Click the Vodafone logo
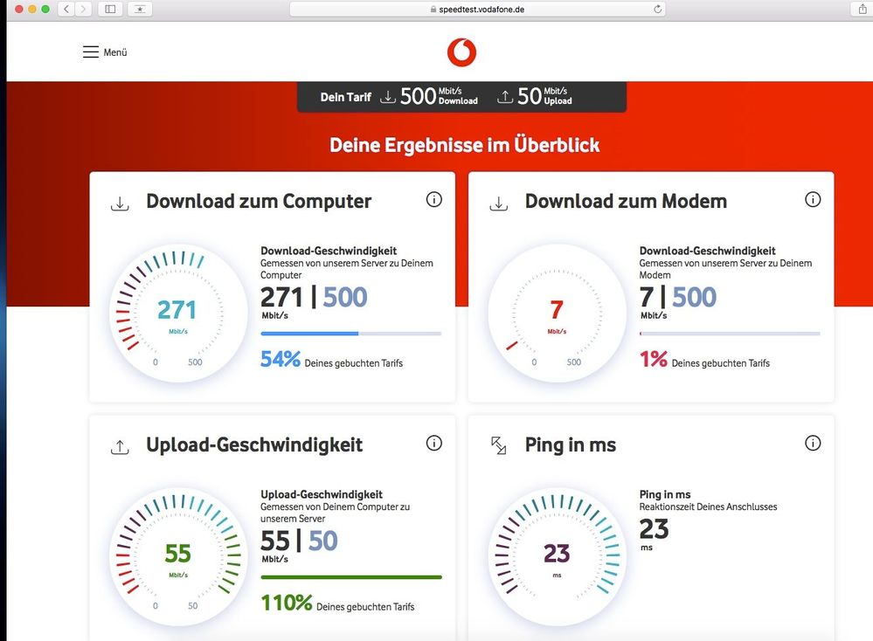Image resolution: width=873 pixels, height=641 pixels. pos(461,52)
